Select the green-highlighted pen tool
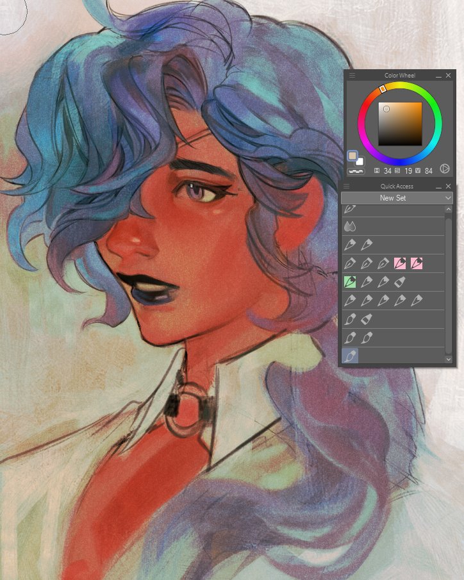 point(350,282)
